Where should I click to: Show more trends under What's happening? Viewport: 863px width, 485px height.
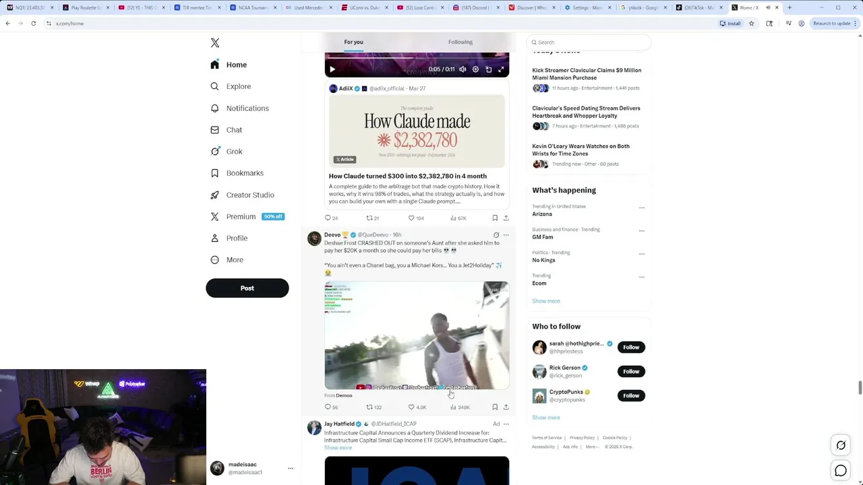[546, 301]
